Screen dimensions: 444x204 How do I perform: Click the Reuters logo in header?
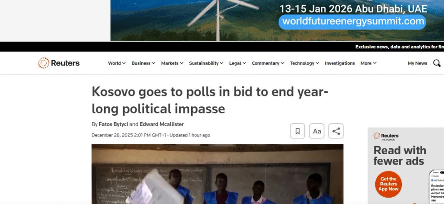[x=59, y=63]
